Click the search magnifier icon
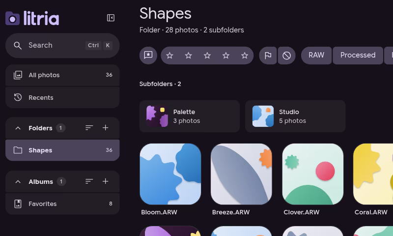393x236 pixels. point(18,45)
